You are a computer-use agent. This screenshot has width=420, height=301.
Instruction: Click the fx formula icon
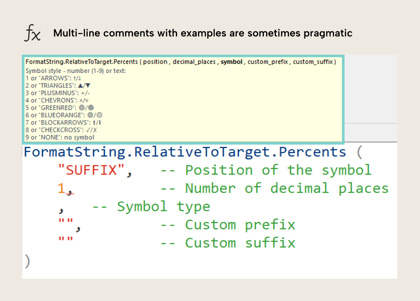pos(32,33)
